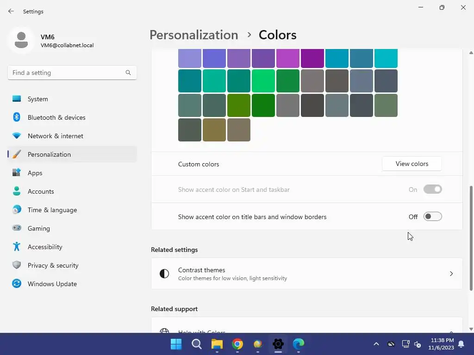Click the search magnifier in Find a setting
Image resolution: width=474 pixels, height=355 pixels.
pos(128,73)
